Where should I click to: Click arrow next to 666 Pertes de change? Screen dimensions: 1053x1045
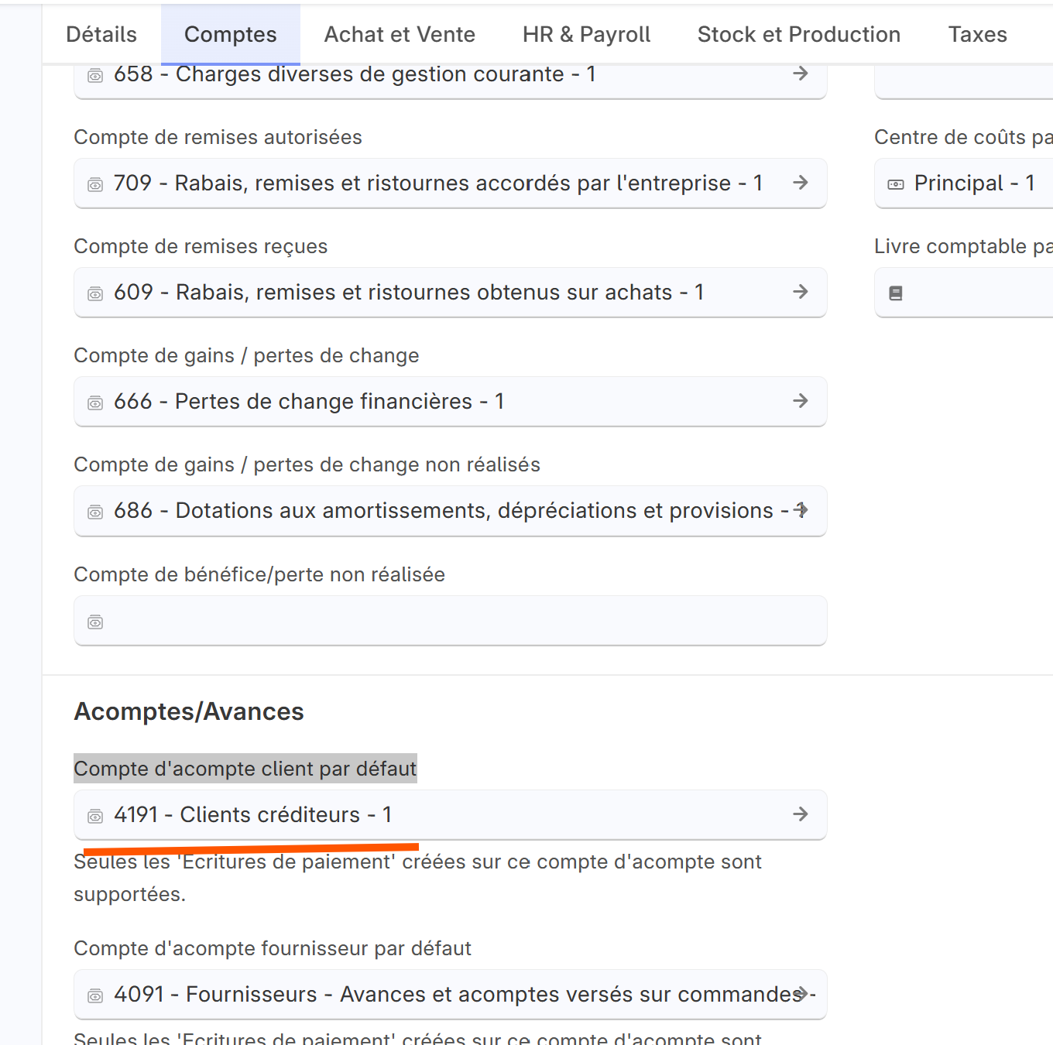[801, 401]
